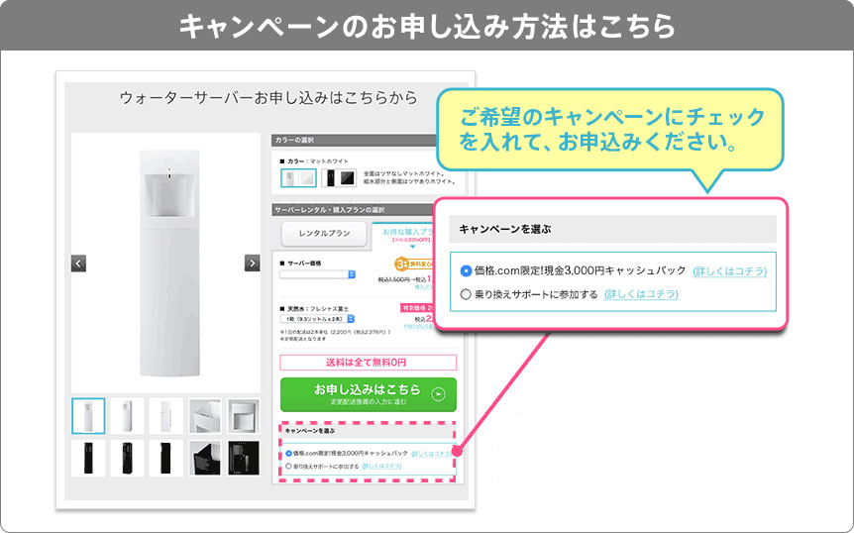Open small 詳しくはコチラ link beside cashback option
Image resolution: width=854 pixels, height=533 pixels.
point(432,454)
